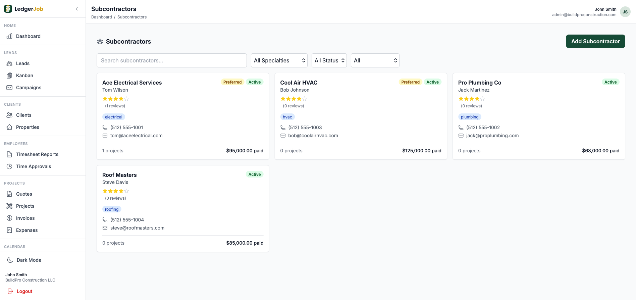Open Clients menu item
The width and height of the screenshot is (636, 300).
(43, 115)
